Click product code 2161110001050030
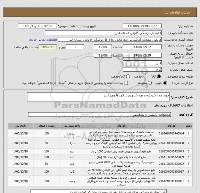200x193 pixels. click(172, 143)
